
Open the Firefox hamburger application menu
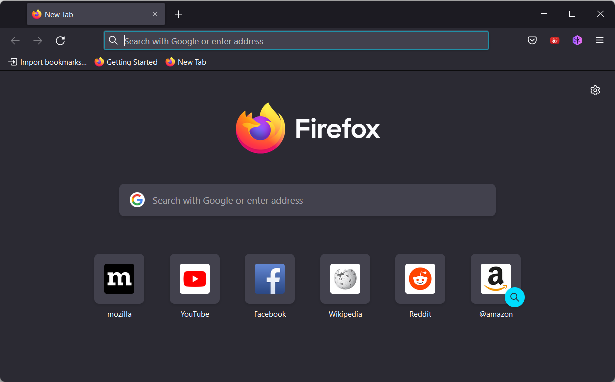[600, 40]
